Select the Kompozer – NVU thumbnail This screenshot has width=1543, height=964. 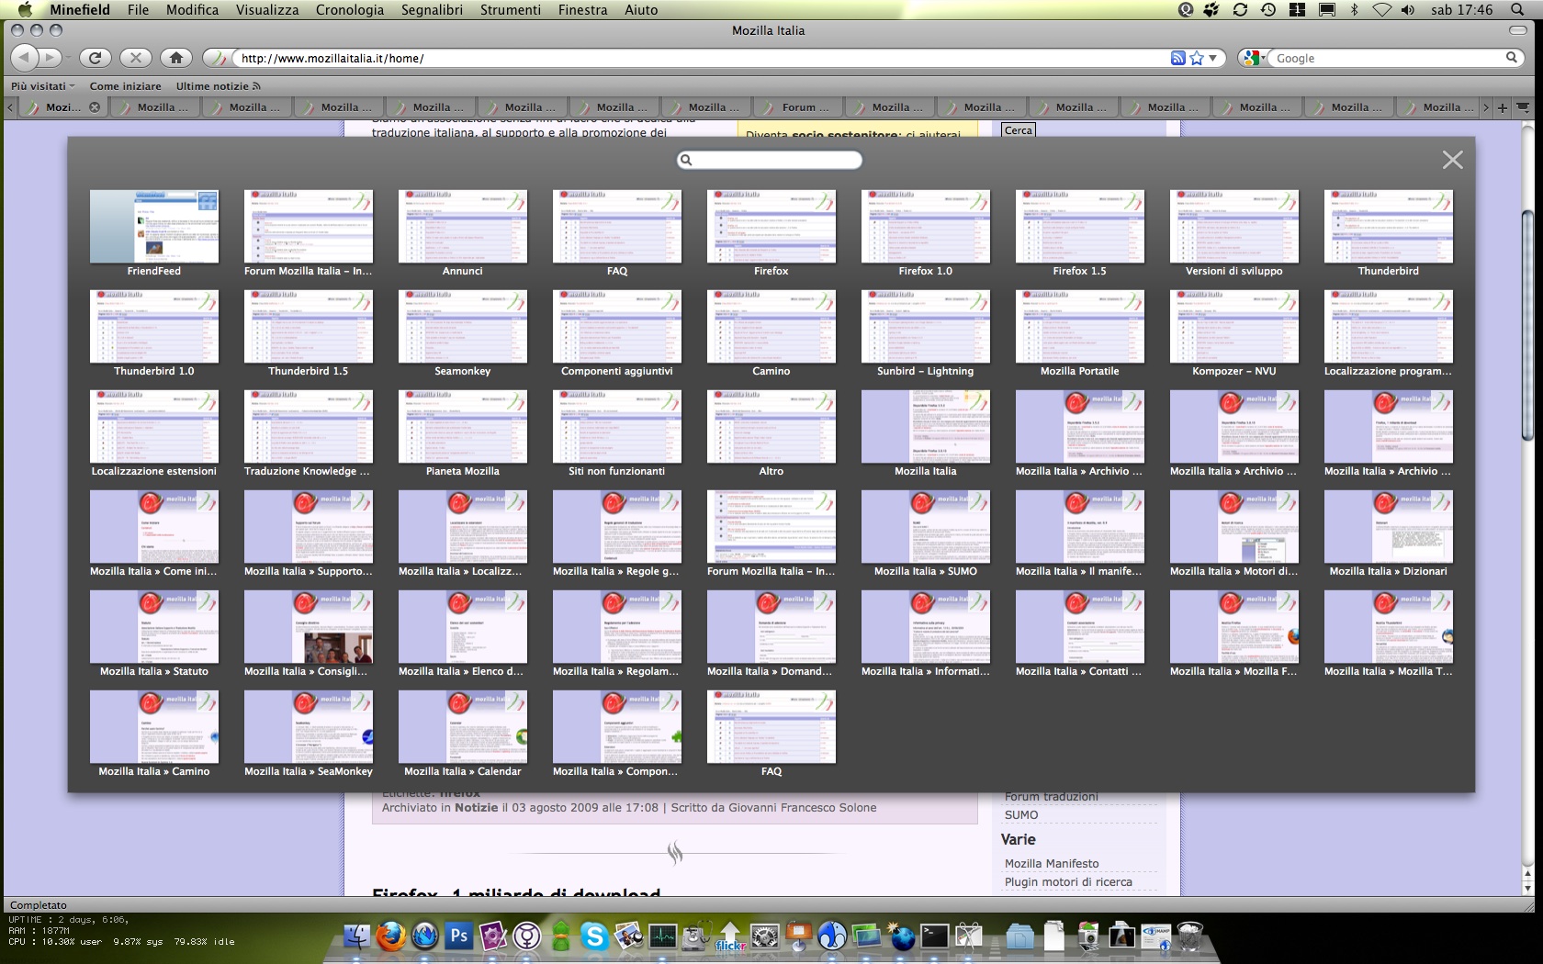coord(1234,333)
